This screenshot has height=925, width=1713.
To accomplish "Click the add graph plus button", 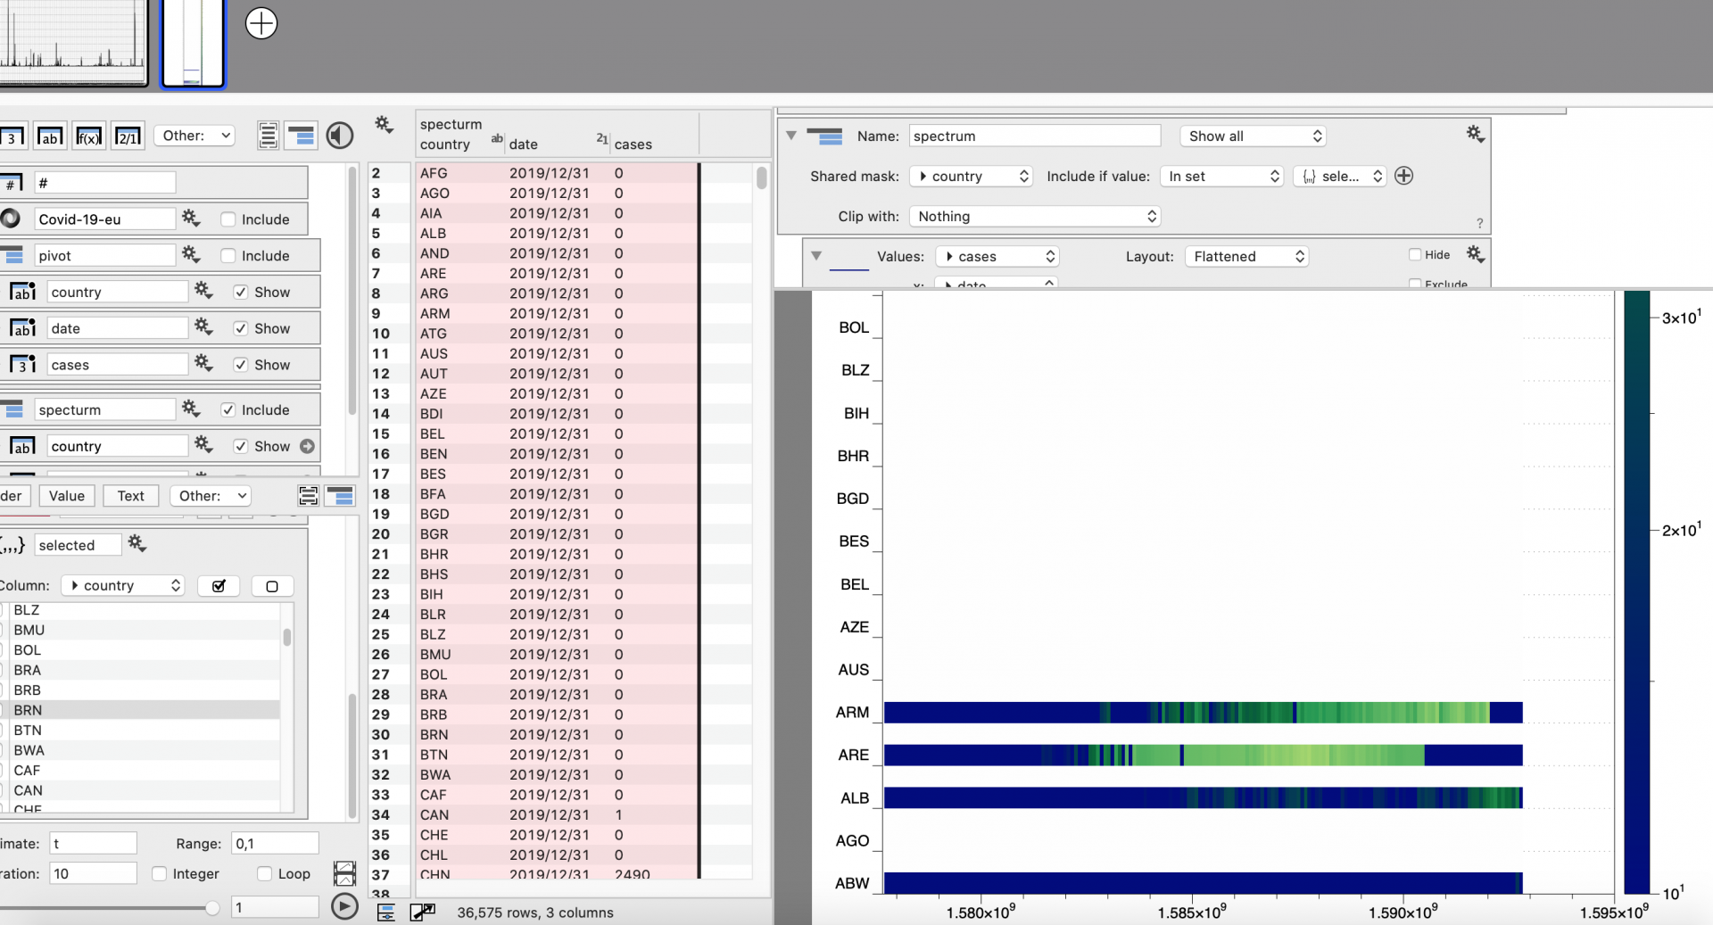I will [x=261, y=23].
